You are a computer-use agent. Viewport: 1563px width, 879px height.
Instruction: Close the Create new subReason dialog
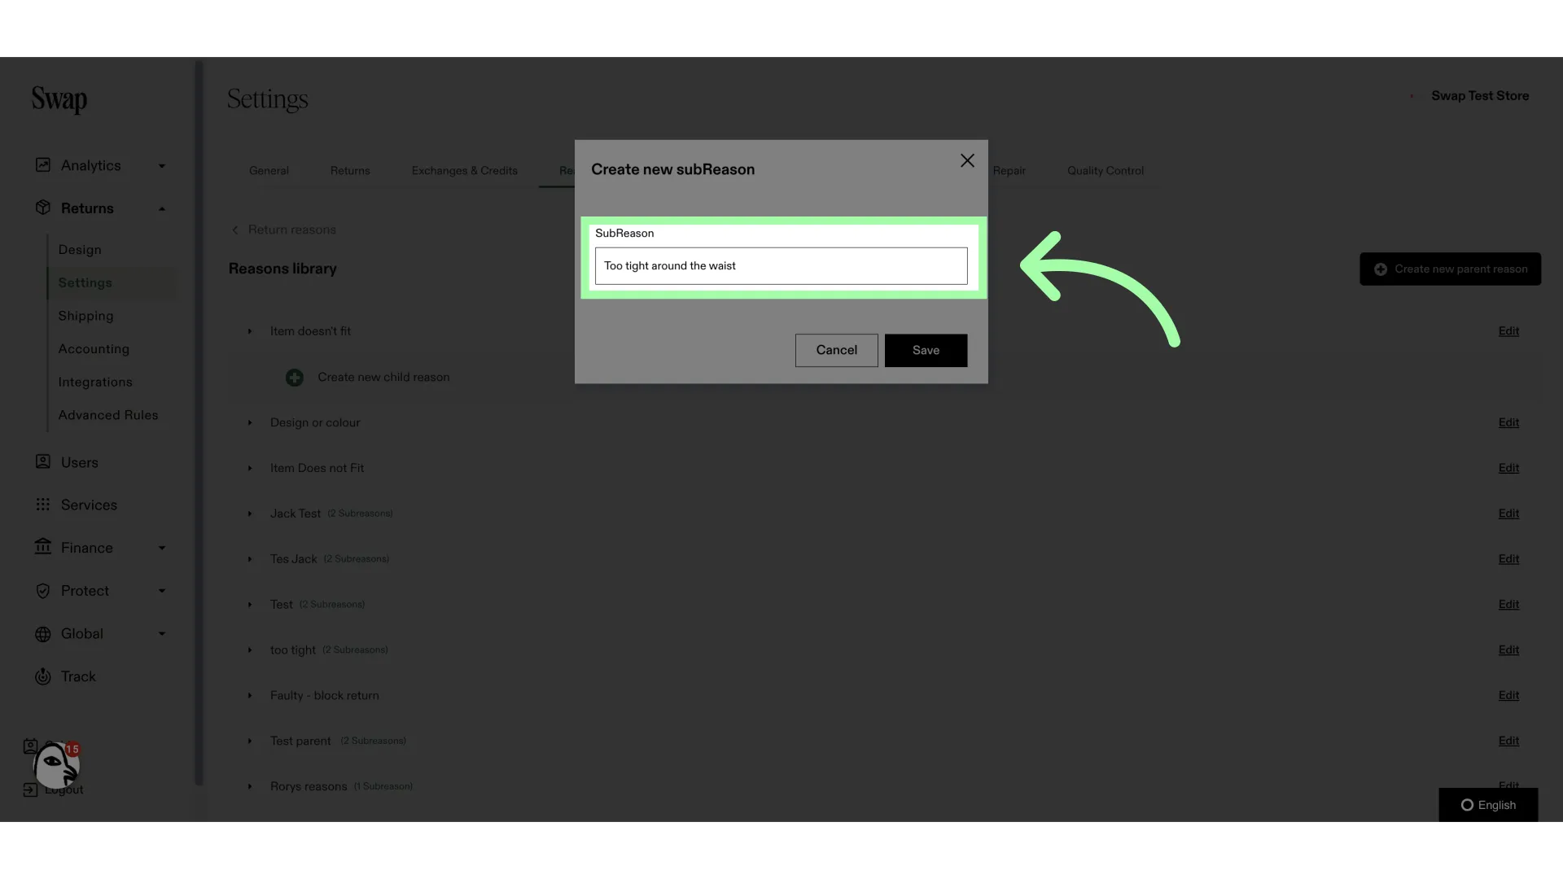tap(967, 161)
